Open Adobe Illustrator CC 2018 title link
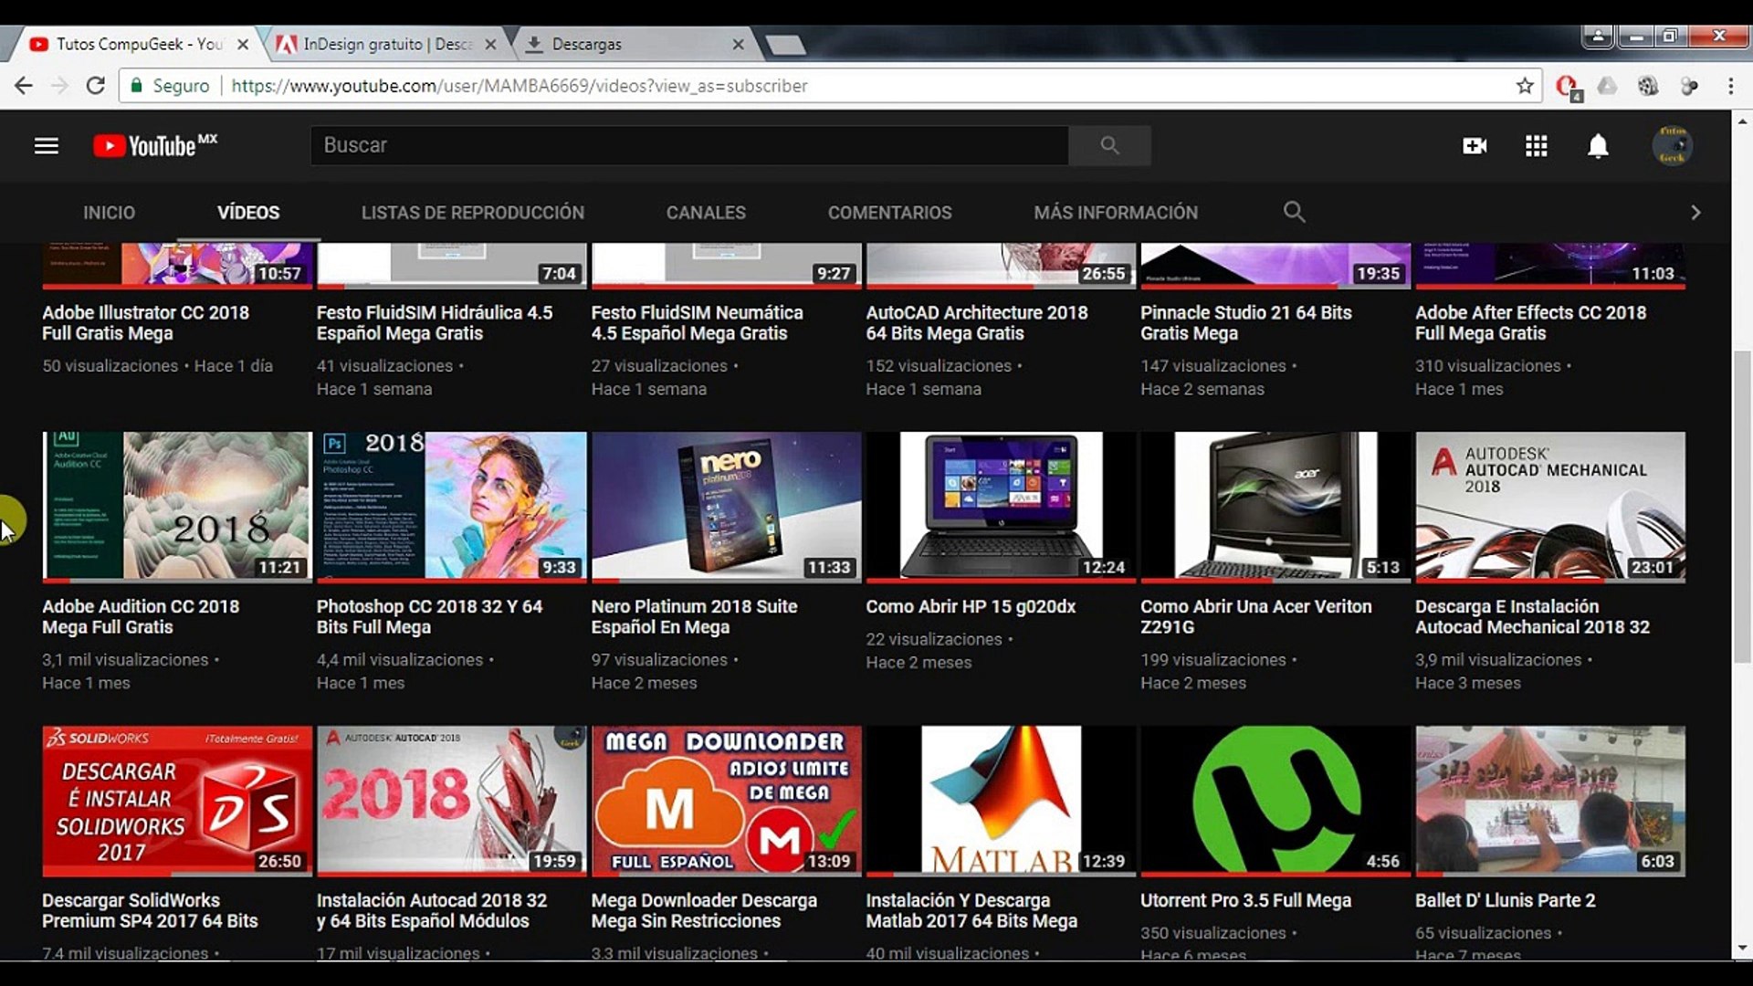1753x986 pixels. pos(146,323)
